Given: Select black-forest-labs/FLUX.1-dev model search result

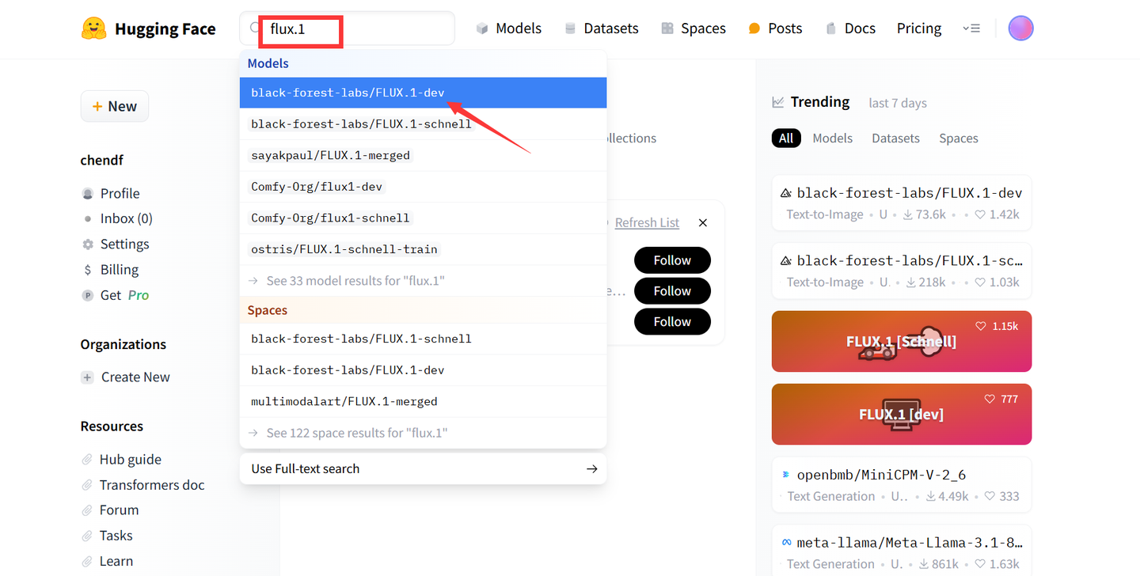Looking at the screenshot, I should (x=348, y=93).
